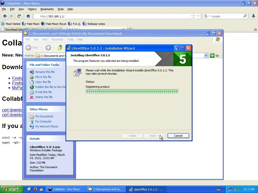The image size is (258, 193).
Task: Switch to CollabNet - New Moon taskbar button
Action: [x=66, y=189]
